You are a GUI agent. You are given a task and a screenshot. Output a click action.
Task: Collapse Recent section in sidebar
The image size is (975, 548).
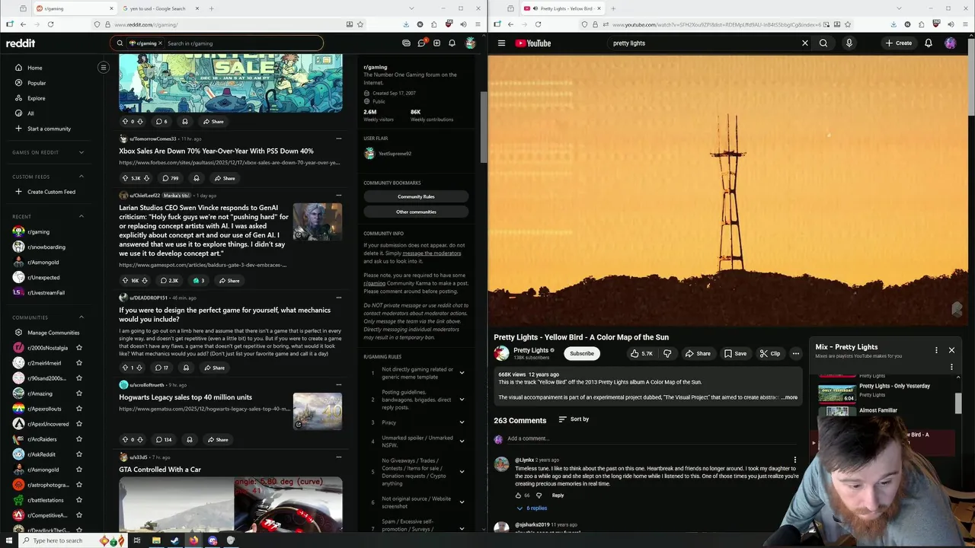[82, 217]
